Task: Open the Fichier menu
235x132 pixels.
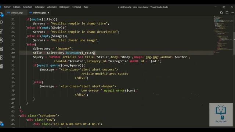Action: [x=7, y=7]
